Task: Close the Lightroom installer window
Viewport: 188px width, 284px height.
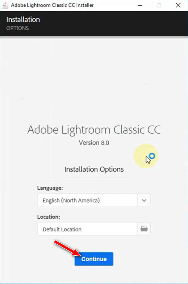Action: 178,5
